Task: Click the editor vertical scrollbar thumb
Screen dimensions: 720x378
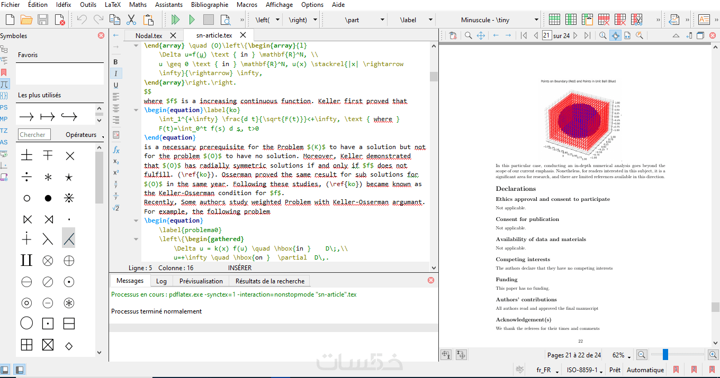Action: [434, 77]
